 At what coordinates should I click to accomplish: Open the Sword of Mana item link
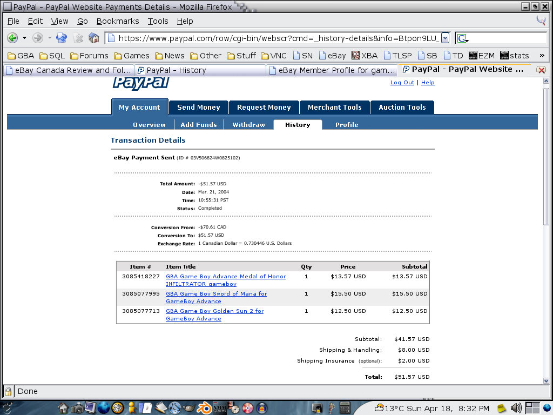click(216, 298)
